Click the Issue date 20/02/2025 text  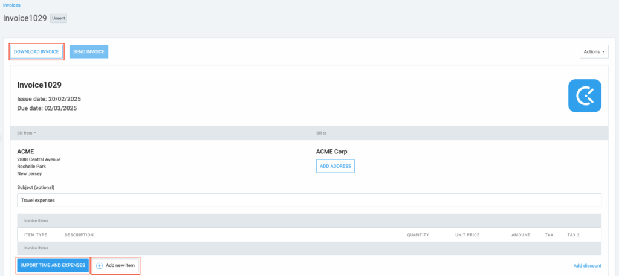(49, 99)
